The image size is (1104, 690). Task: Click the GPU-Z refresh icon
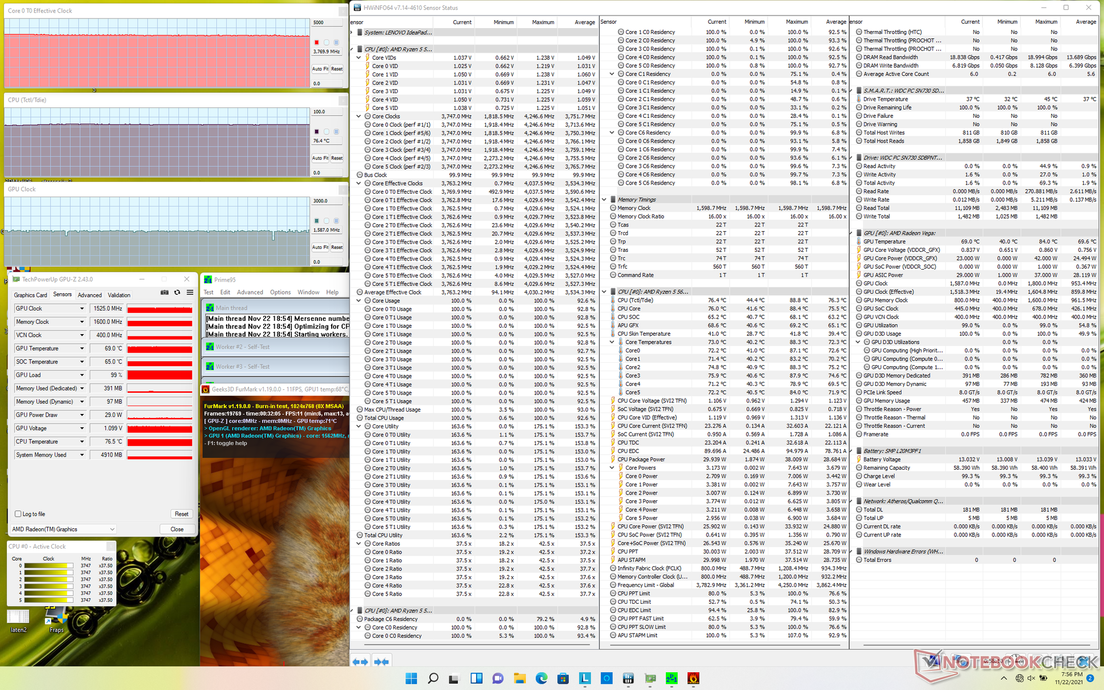(177, 293)
